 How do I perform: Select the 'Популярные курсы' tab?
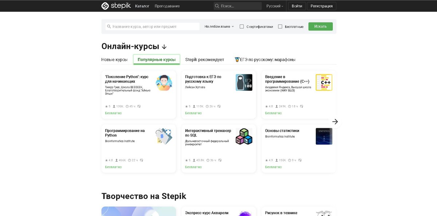pyautogui.click(x=157, y=59)
